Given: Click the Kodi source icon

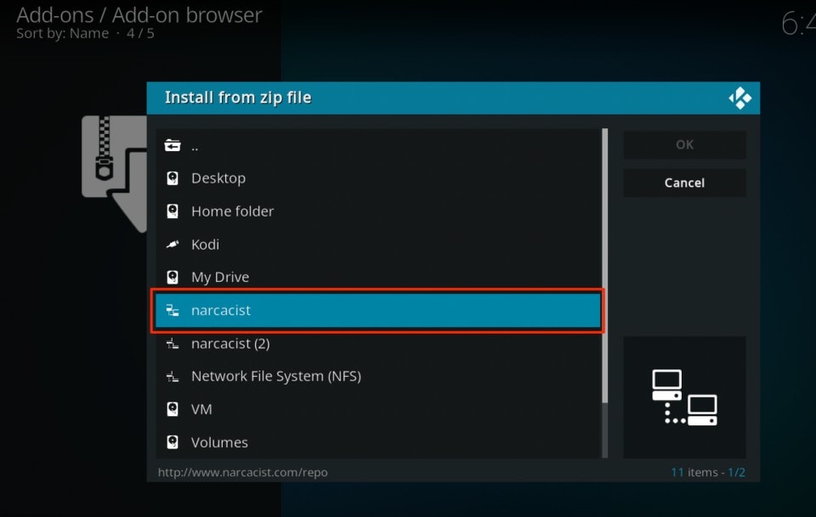Looking at the screenshot, I should click(173, 244).
